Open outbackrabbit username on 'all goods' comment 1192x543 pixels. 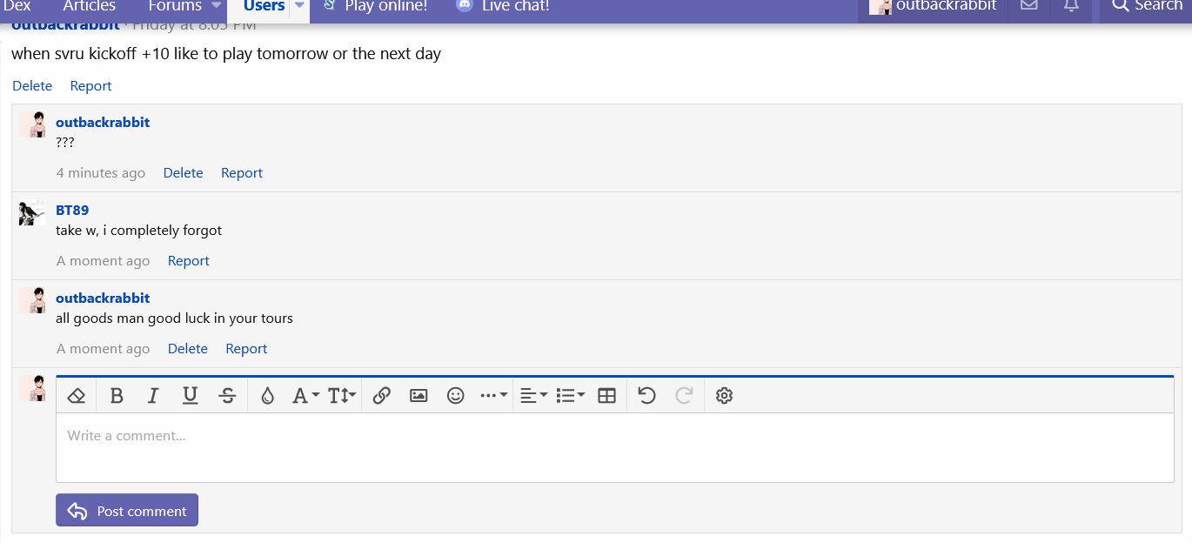coord(103,298)
